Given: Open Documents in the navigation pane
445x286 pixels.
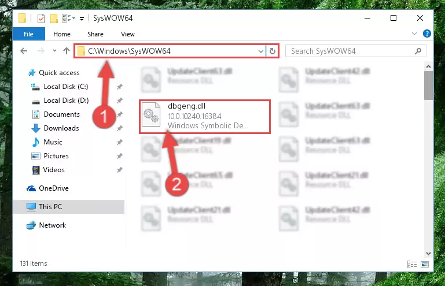Looking at the screenshot, I should [x=61, y=114].
